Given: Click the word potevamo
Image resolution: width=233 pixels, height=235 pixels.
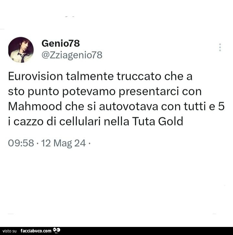Looking at the screenshot, I should [89, 92].
